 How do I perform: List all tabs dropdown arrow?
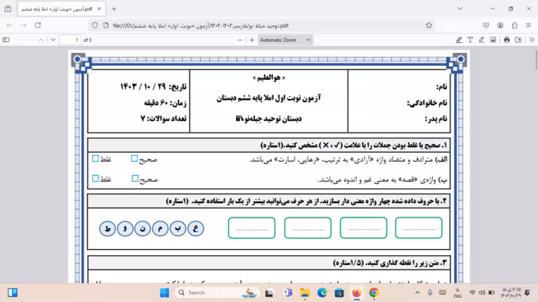460,9
